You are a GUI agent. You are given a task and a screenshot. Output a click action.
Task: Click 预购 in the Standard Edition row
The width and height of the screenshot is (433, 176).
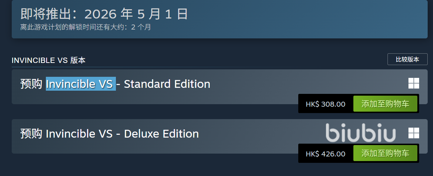point(31,84)
